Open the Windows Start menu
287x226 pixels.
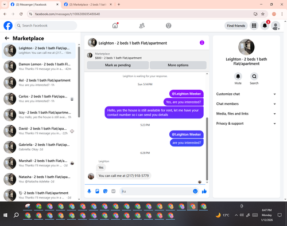5,215
